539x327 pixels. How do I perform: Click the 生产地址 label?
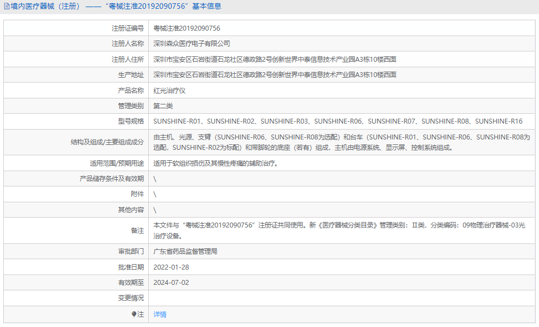pos(131,74)
